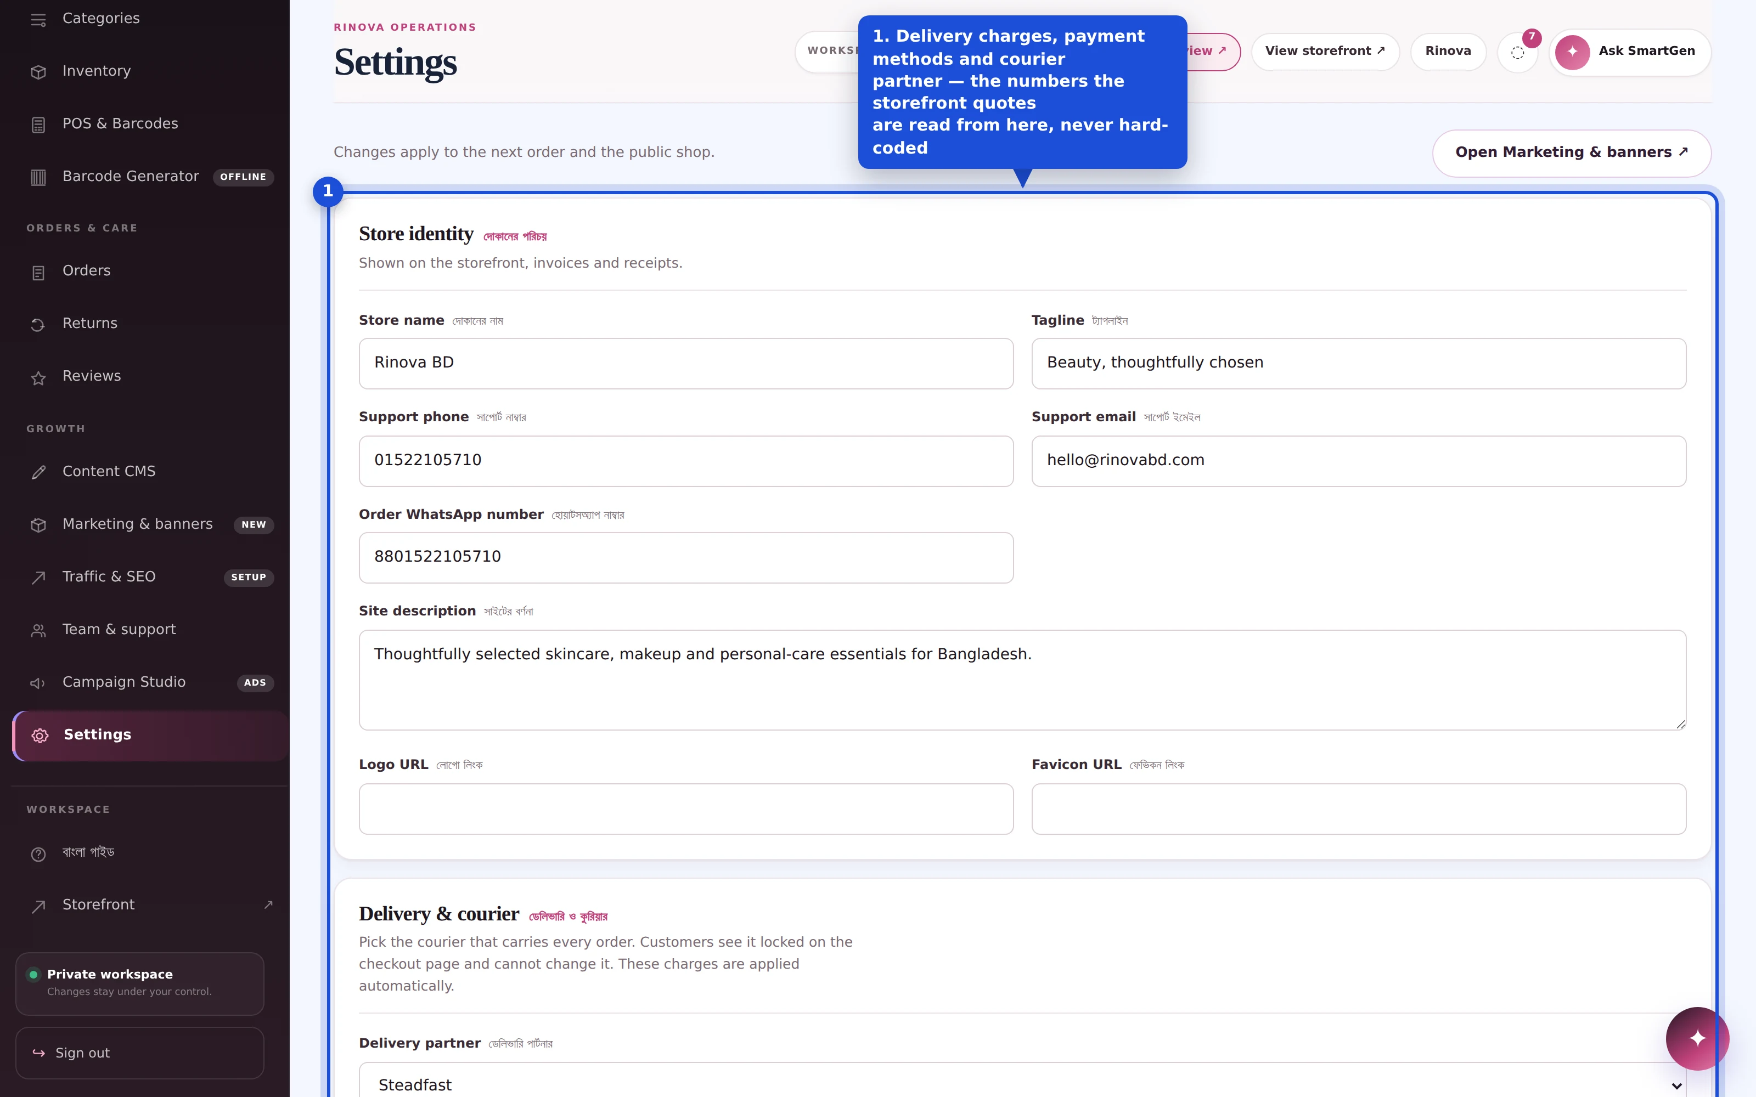Edit the Support phone field
Image resolution: width=1756 pixels, height=1097 pixels.
(686, 461)
